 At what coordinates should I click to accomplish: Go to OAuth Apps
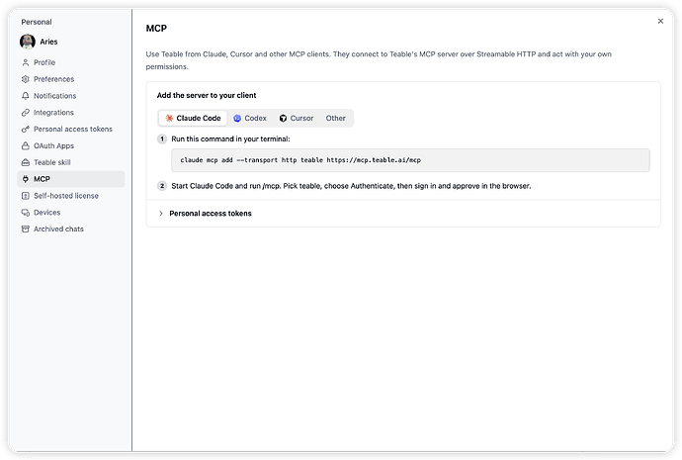coord(70,145)
